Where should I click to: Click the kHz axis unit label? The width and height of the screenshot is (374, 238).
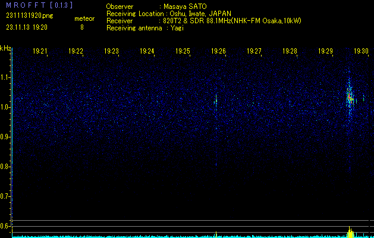(5, 48)
